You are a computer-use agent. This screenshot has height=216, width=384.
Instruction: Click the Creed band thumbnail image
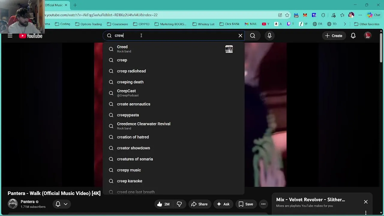[229, 49]
